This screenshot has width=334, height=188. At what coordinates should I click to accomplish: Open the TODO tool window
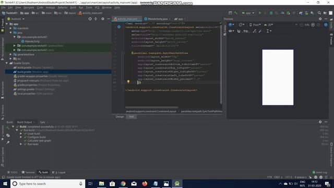pyautogui.click(x=13, y=172)
